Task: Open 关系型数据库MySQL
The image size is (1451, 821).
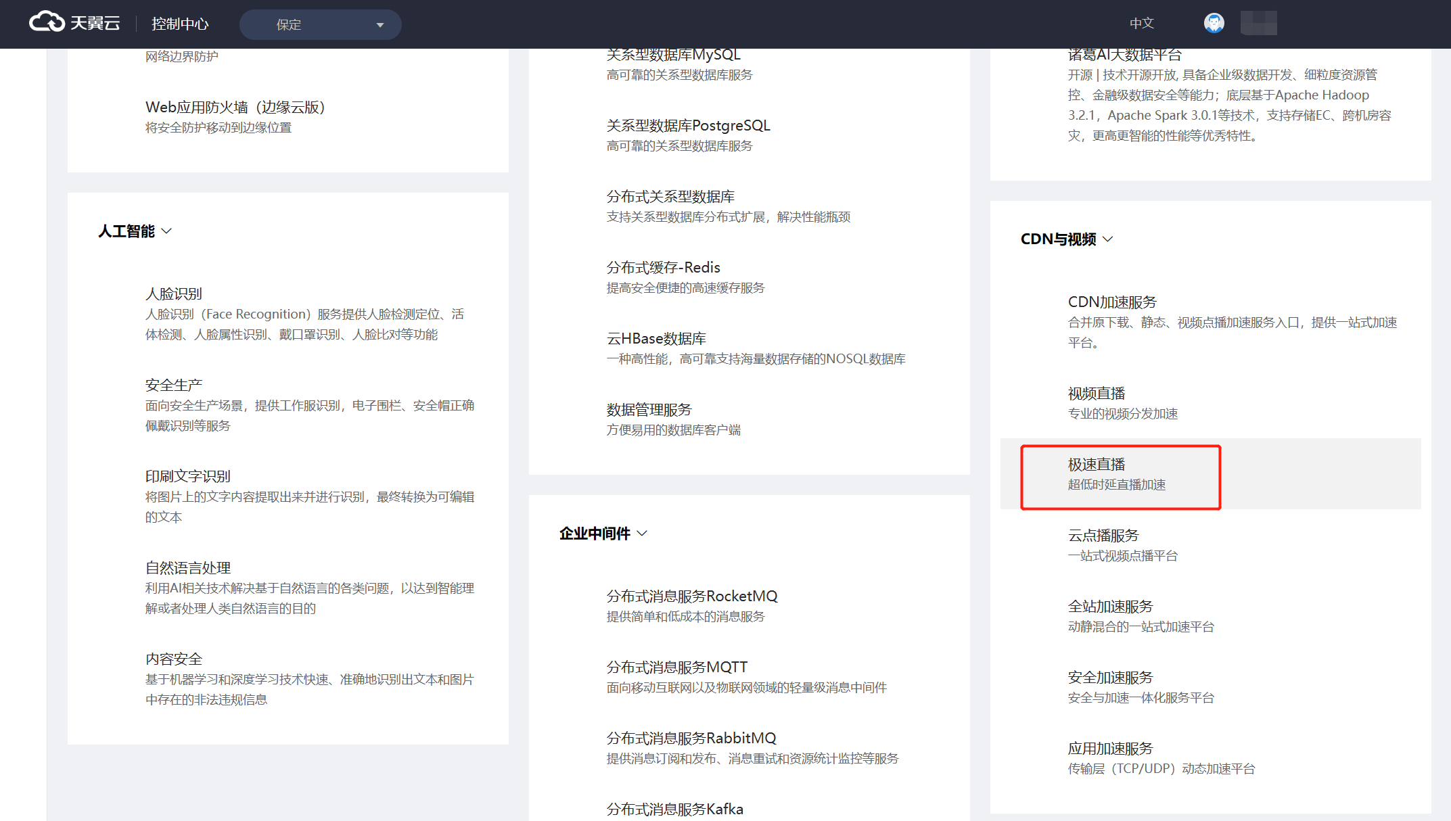Action: [674, 55]
